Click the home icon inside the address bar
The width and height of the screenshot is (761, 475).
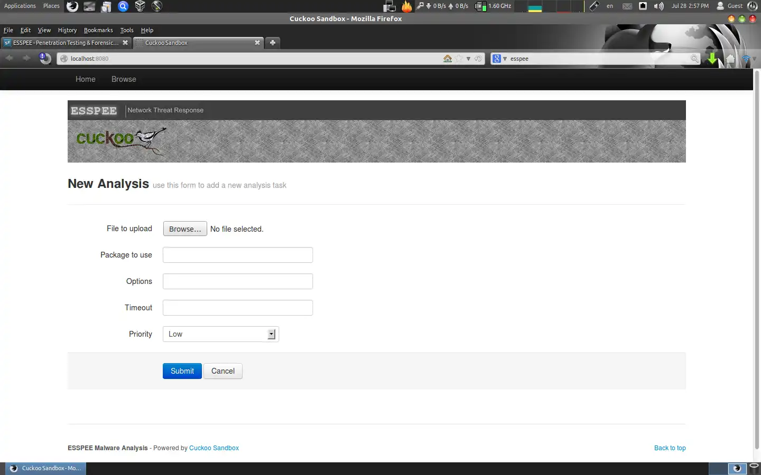(448, 59)
